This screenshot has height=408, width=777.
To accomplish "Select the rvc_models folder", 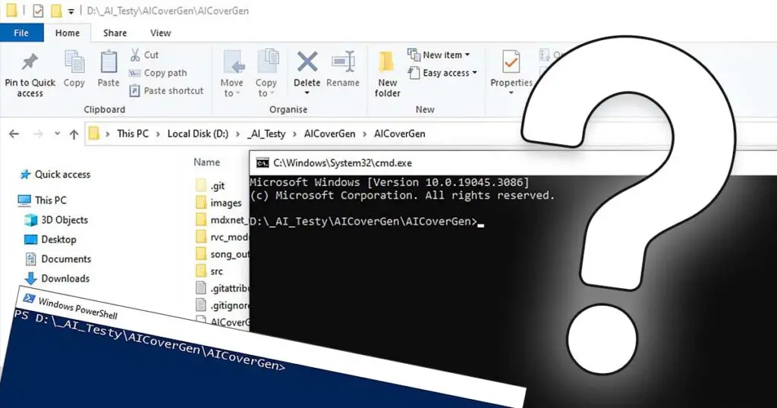I will [222, 237].
